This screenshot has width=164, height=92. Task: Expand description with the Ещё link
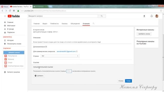click(99, 42)
